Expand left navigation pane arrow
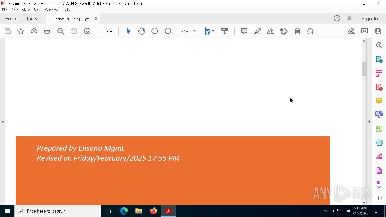Viewport: 386px width, 217px height. 2,121
